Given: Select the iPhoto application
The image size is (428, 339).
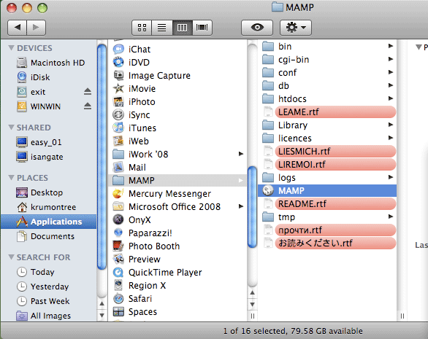Looking at the screenshot, I should [x=177, y=101].
